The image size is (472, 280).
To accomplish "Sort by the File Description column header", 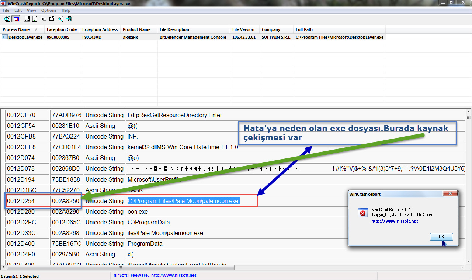I will click(x=194, y=29).
